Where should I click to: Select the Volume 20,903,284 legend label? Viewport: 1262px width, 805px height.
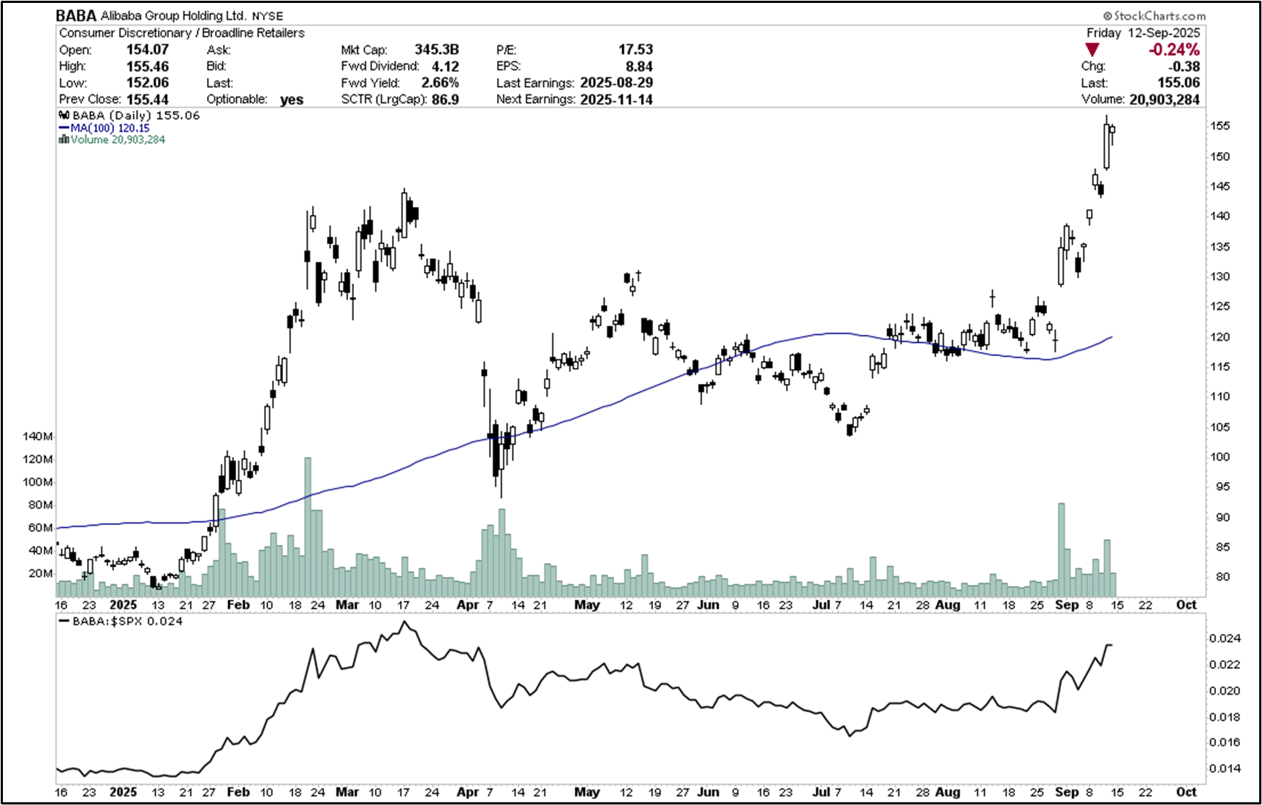[x=118, y=139]
